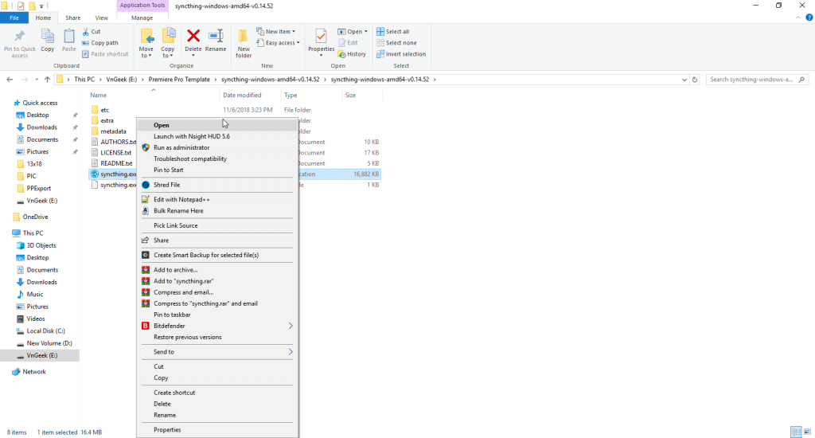Image resolution: width=815 pixels, height=438 pixels.
Task: Click the Rename ribbon icon
Action: tap(216, 36)
